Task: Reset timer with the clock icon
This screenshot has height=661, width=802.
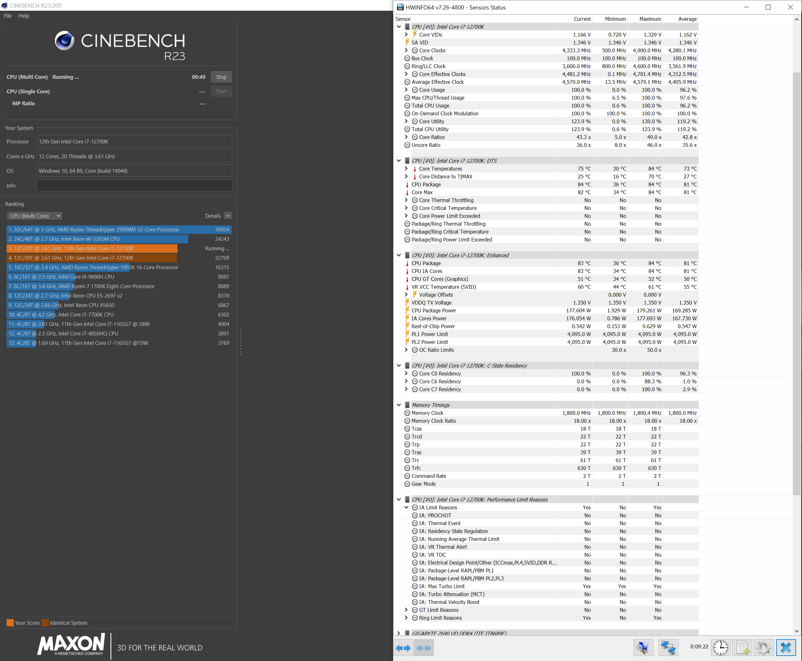Action: [720, 647]
